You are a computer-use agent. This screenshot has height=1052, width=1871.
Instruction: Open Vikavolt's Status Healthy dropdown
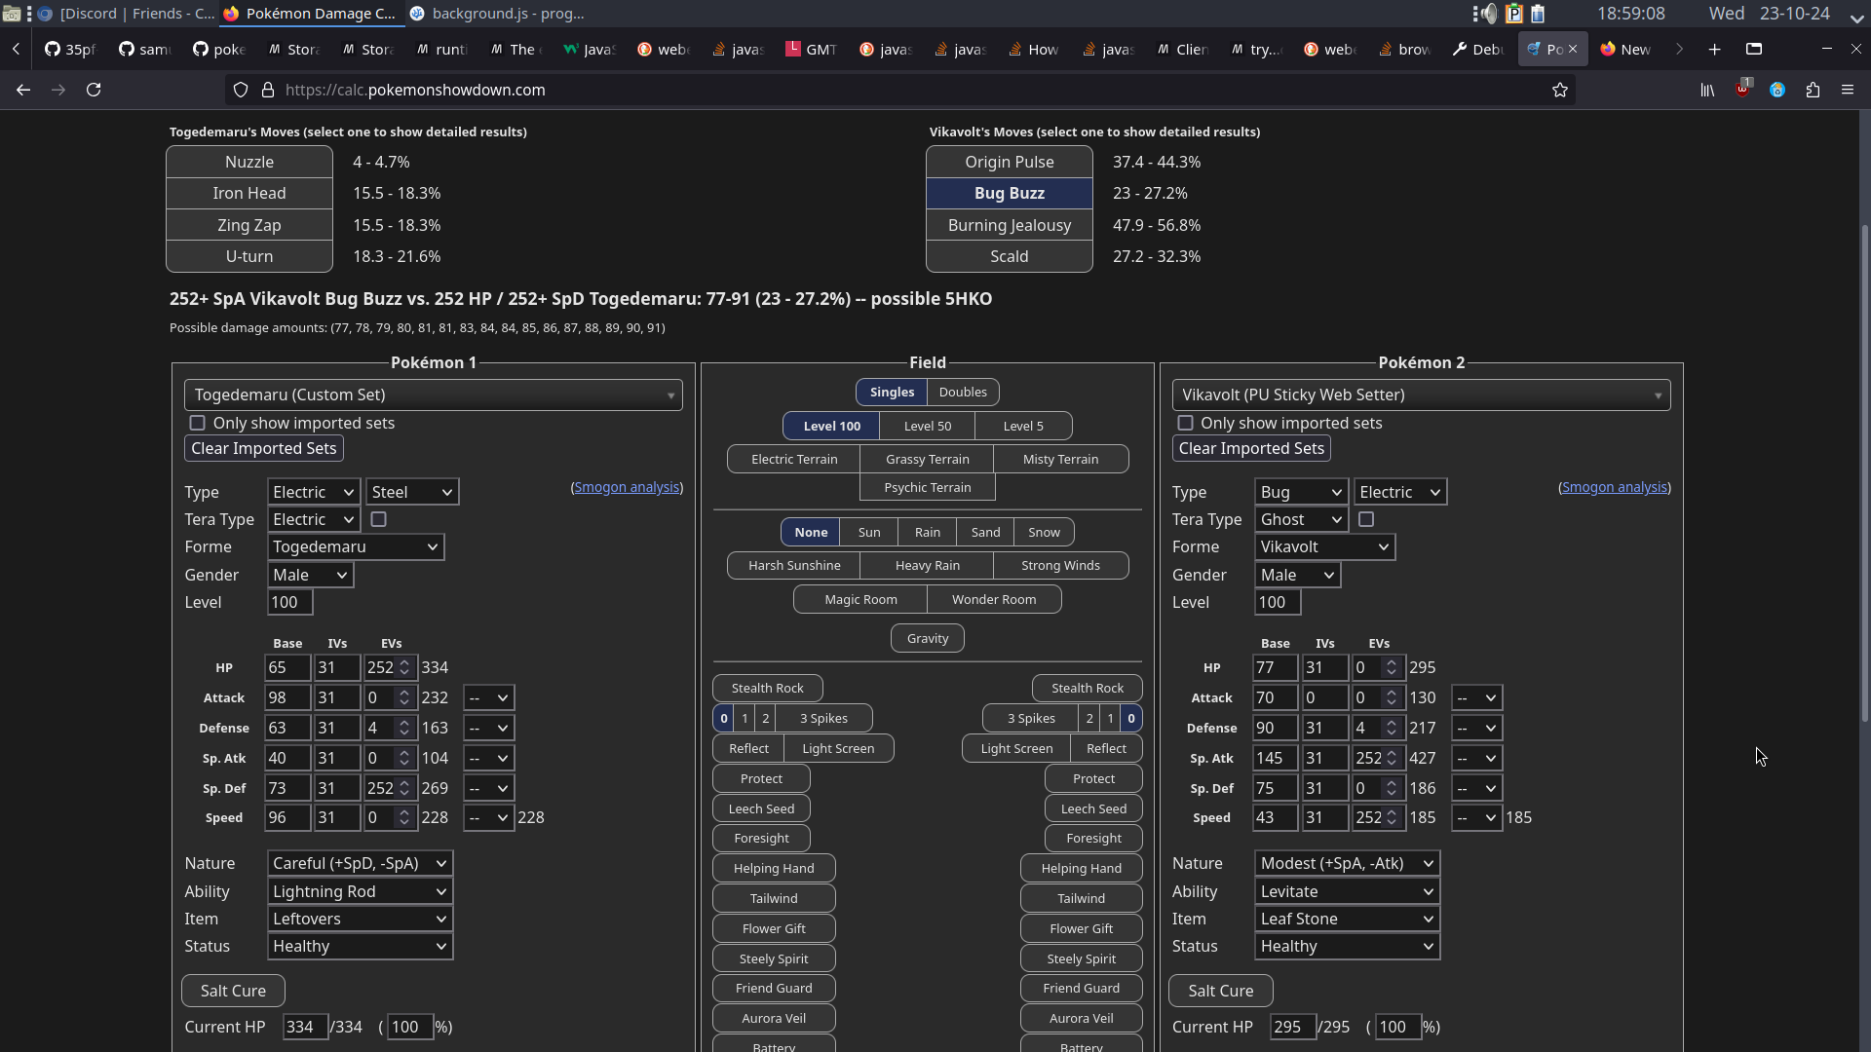click(x=1348, y=946)
